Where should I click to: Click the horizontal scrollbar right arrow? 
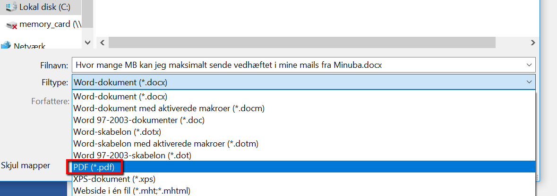coord(532,42)
